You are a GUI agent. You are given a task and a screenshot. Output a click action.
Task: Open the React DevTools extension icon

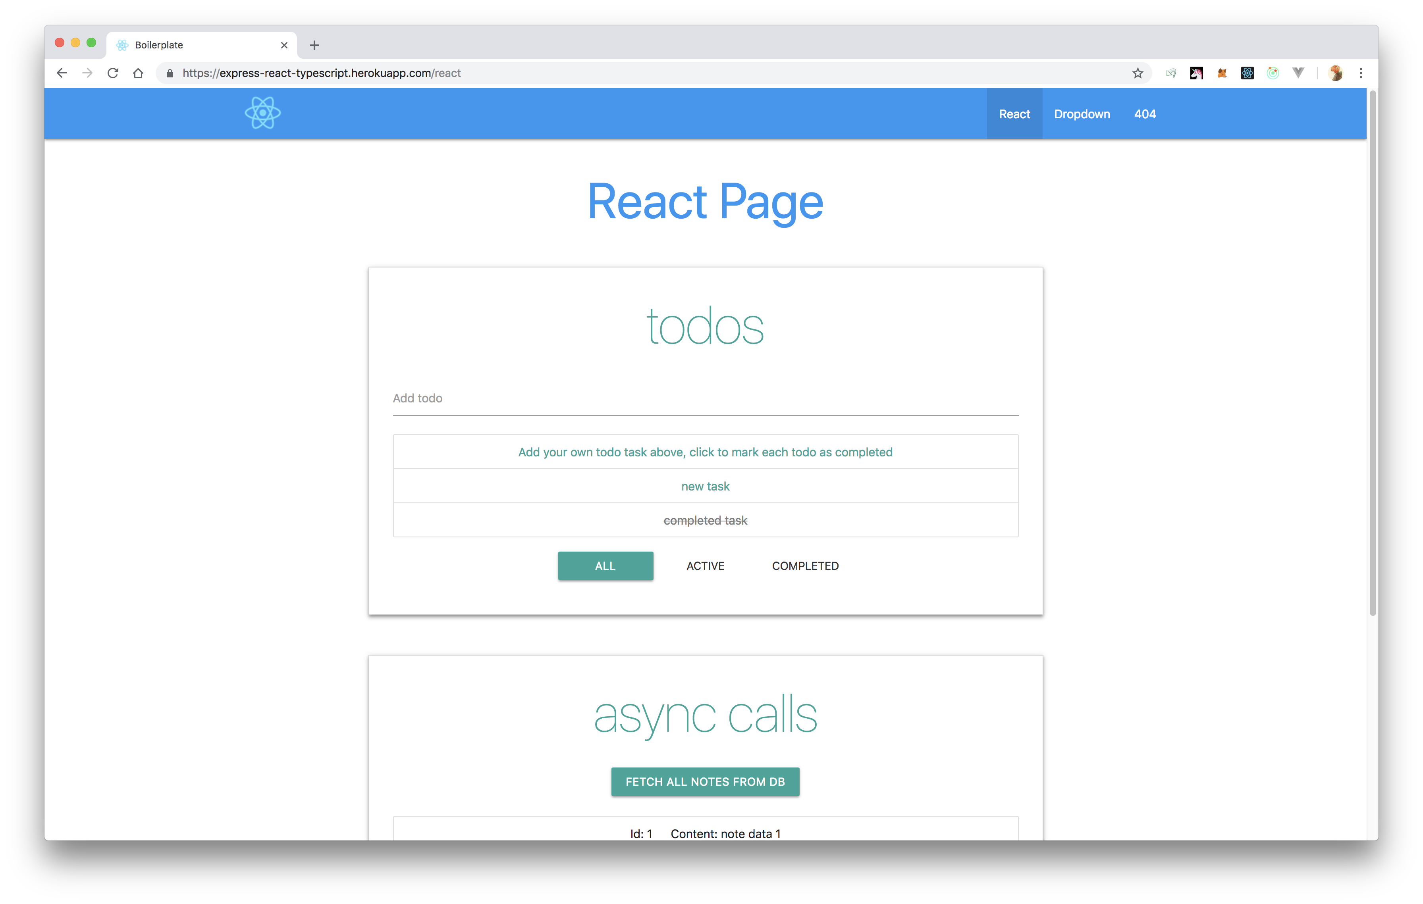[x=1248, y=73]
